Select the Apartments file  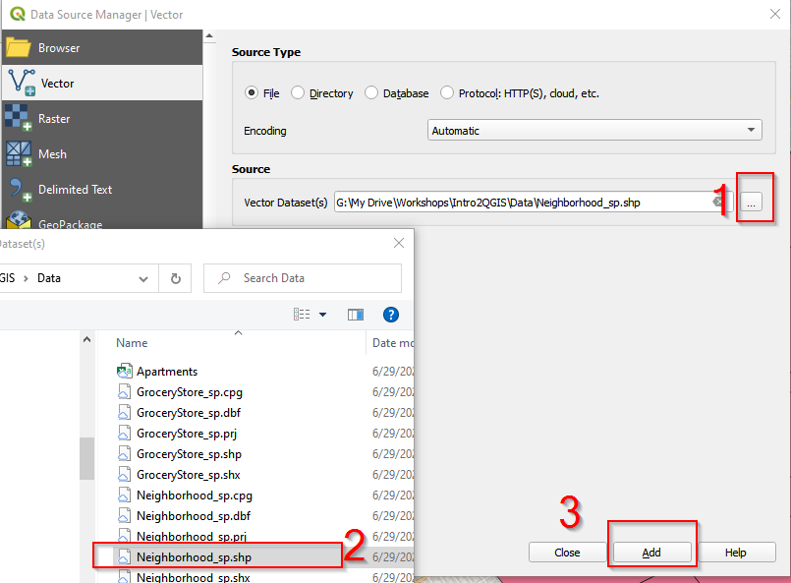point(167,372)
